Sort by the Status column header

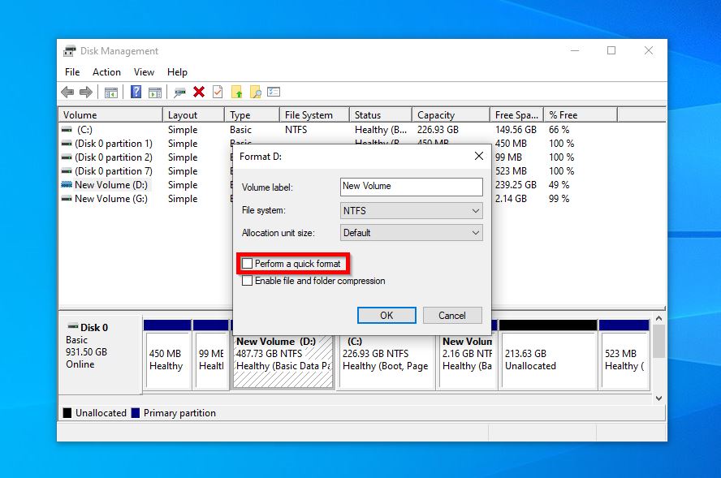pos(381,115)
